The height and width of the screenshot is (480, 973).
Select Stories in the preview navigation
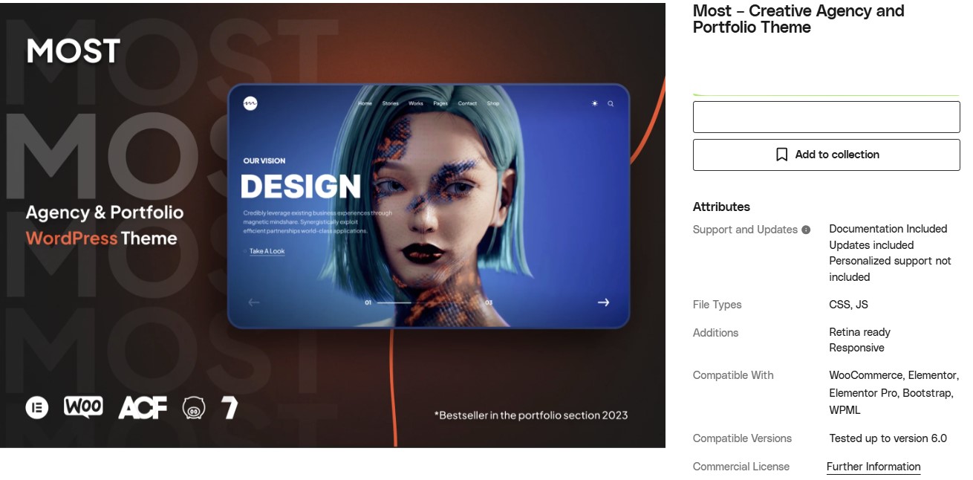coord(391,104)
